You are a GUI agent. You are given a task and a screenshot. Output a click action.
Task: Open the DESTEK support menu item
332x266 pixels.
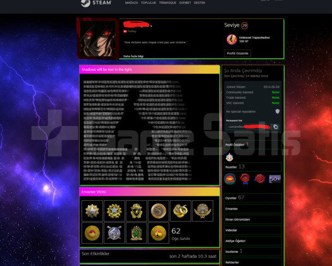pos(199,3)
